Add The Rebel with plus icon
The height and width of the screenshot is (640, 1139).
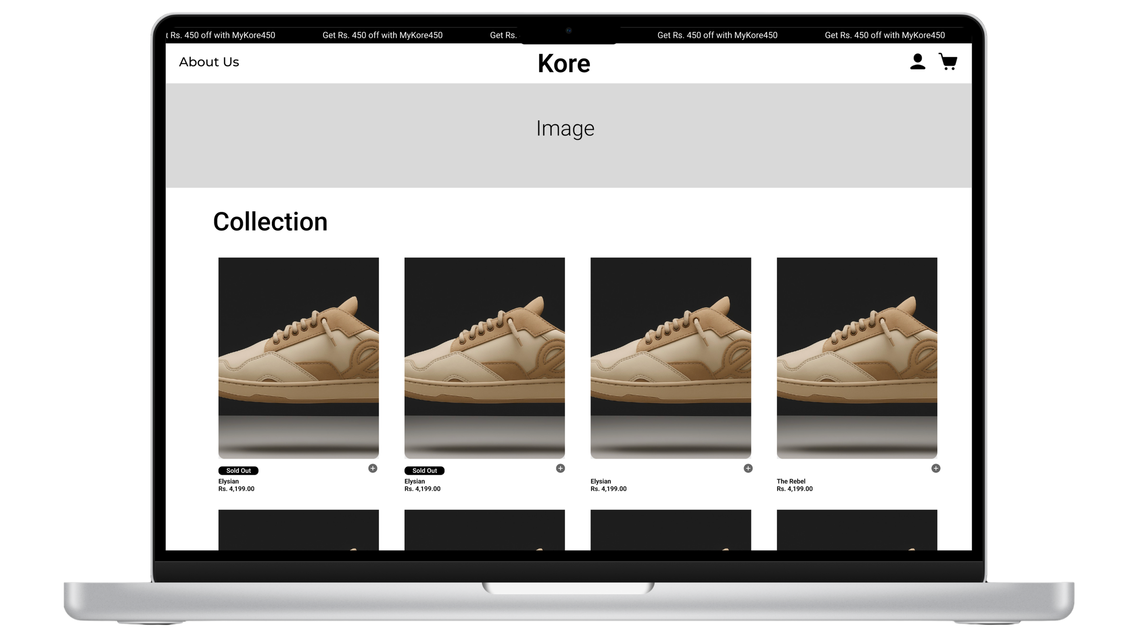pos(936,468)
